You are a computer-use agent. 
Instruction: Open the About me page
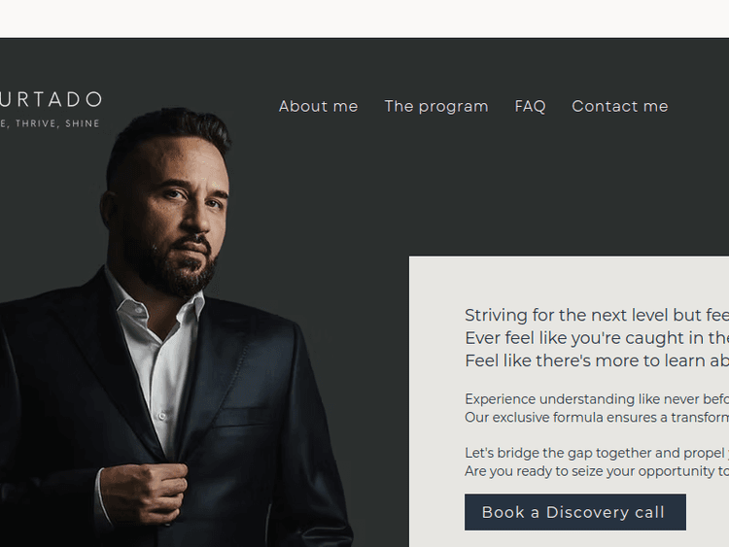[x=318, y=106]
